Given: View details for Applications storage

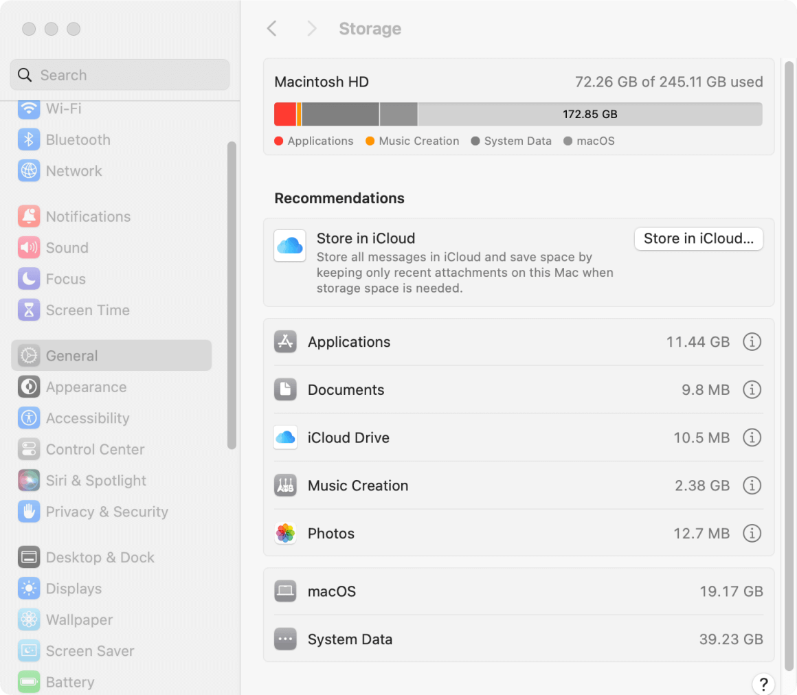Looking at the screenshot, I should [752, 341].
